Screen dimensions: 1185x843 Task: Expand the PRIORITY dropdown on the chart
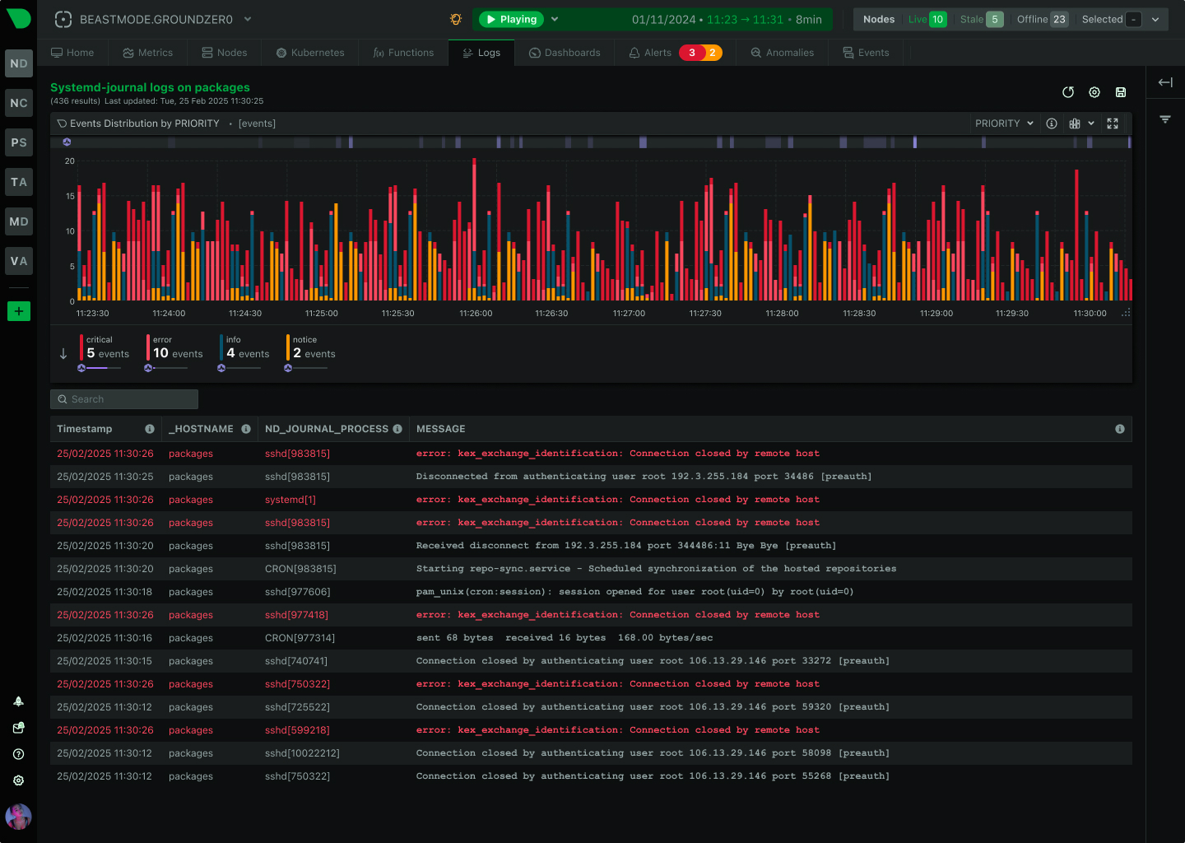(1003, 123)
